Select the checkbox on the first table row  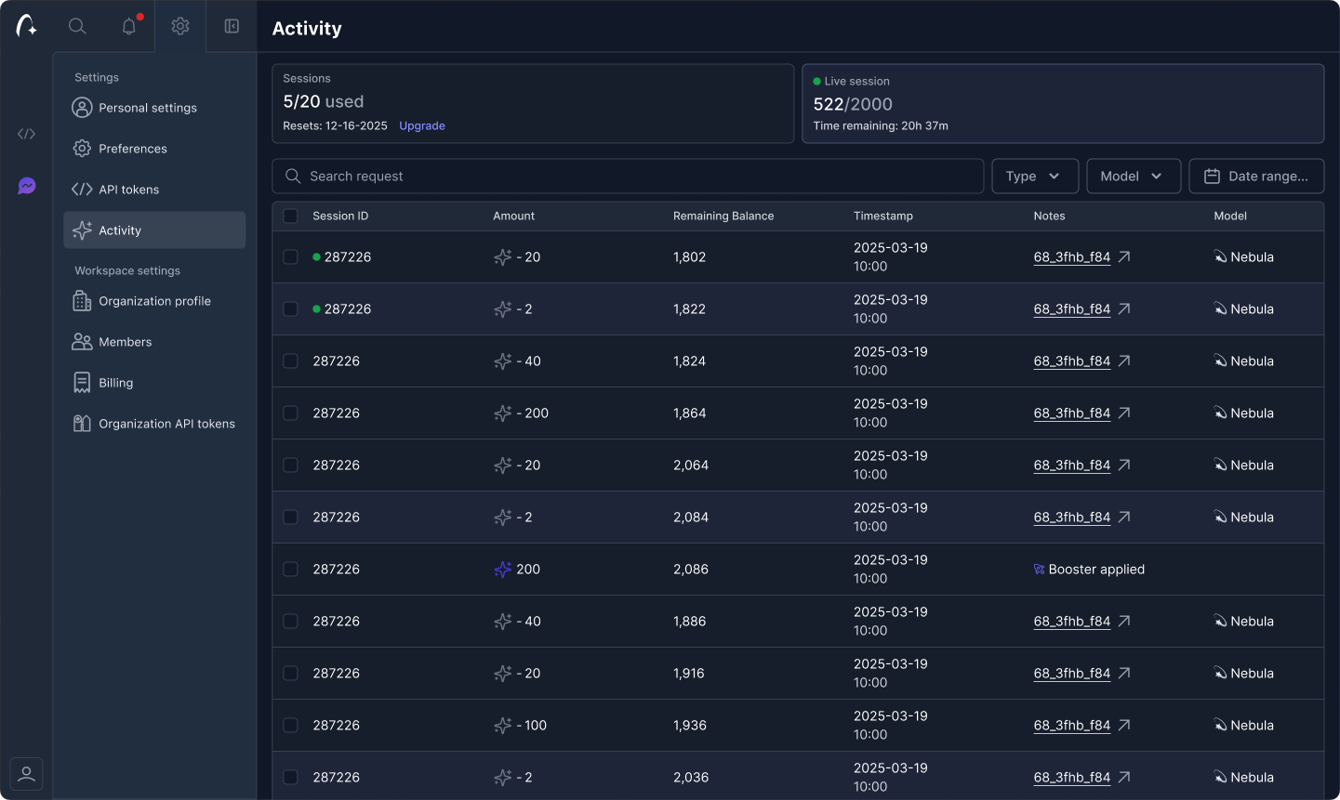point(290,257)
